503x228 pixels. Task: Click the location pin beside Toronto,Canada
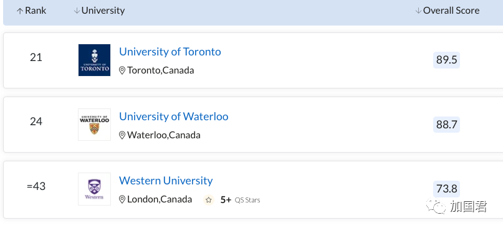coord(122,70)
